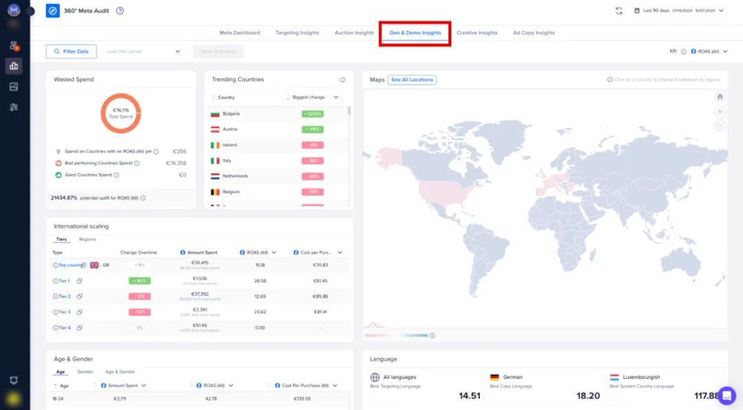Viewport: 743px width, 410px height.
Task: Click the map zoom out minus button
Action: click(720, 126)
